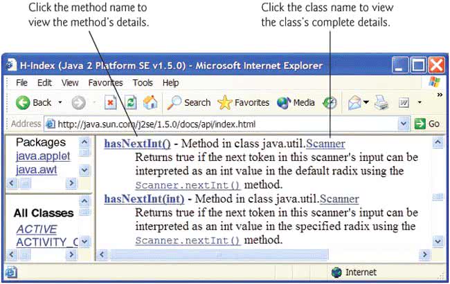Open the hasNextInt(int) method link

(x=144, y=198)
